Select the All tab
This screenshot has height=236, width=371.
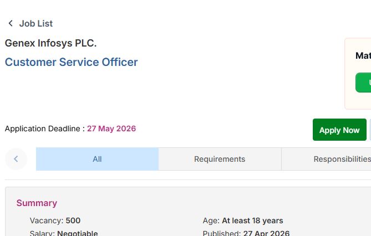(x=97, y=159)
